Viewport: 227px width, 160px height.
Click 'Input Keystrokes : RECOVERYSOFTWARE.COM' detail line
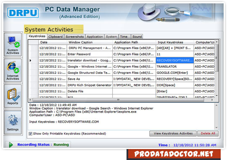[x=64, y=122]
